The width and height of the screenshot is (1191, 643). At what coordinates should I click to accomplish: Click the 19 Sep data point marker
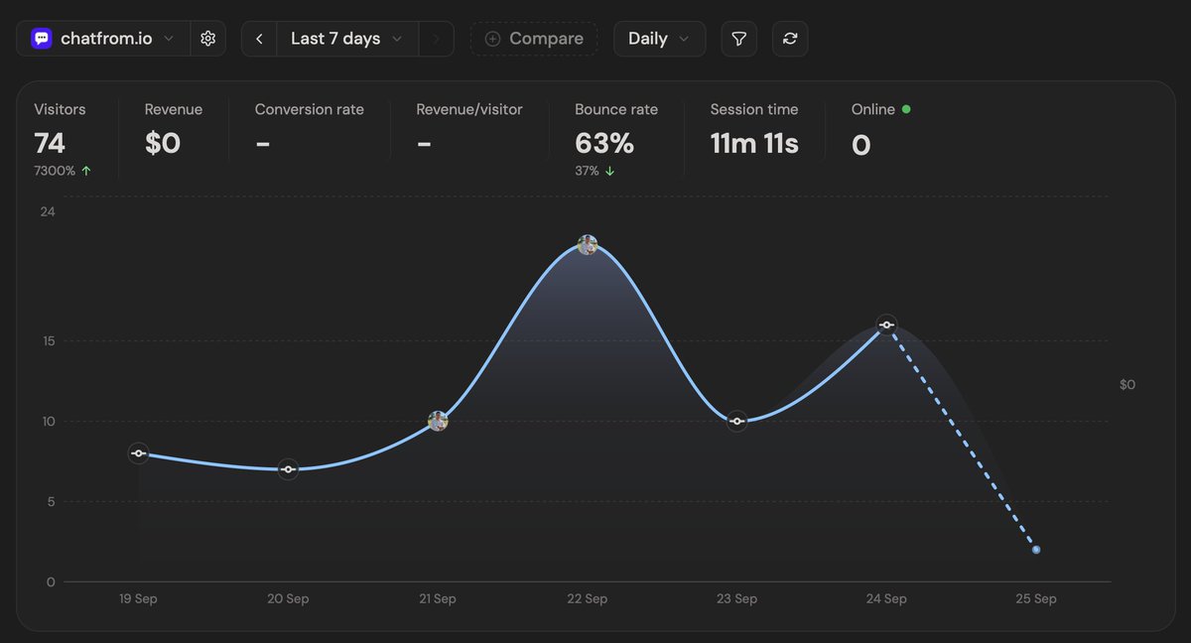coord(139,453)
